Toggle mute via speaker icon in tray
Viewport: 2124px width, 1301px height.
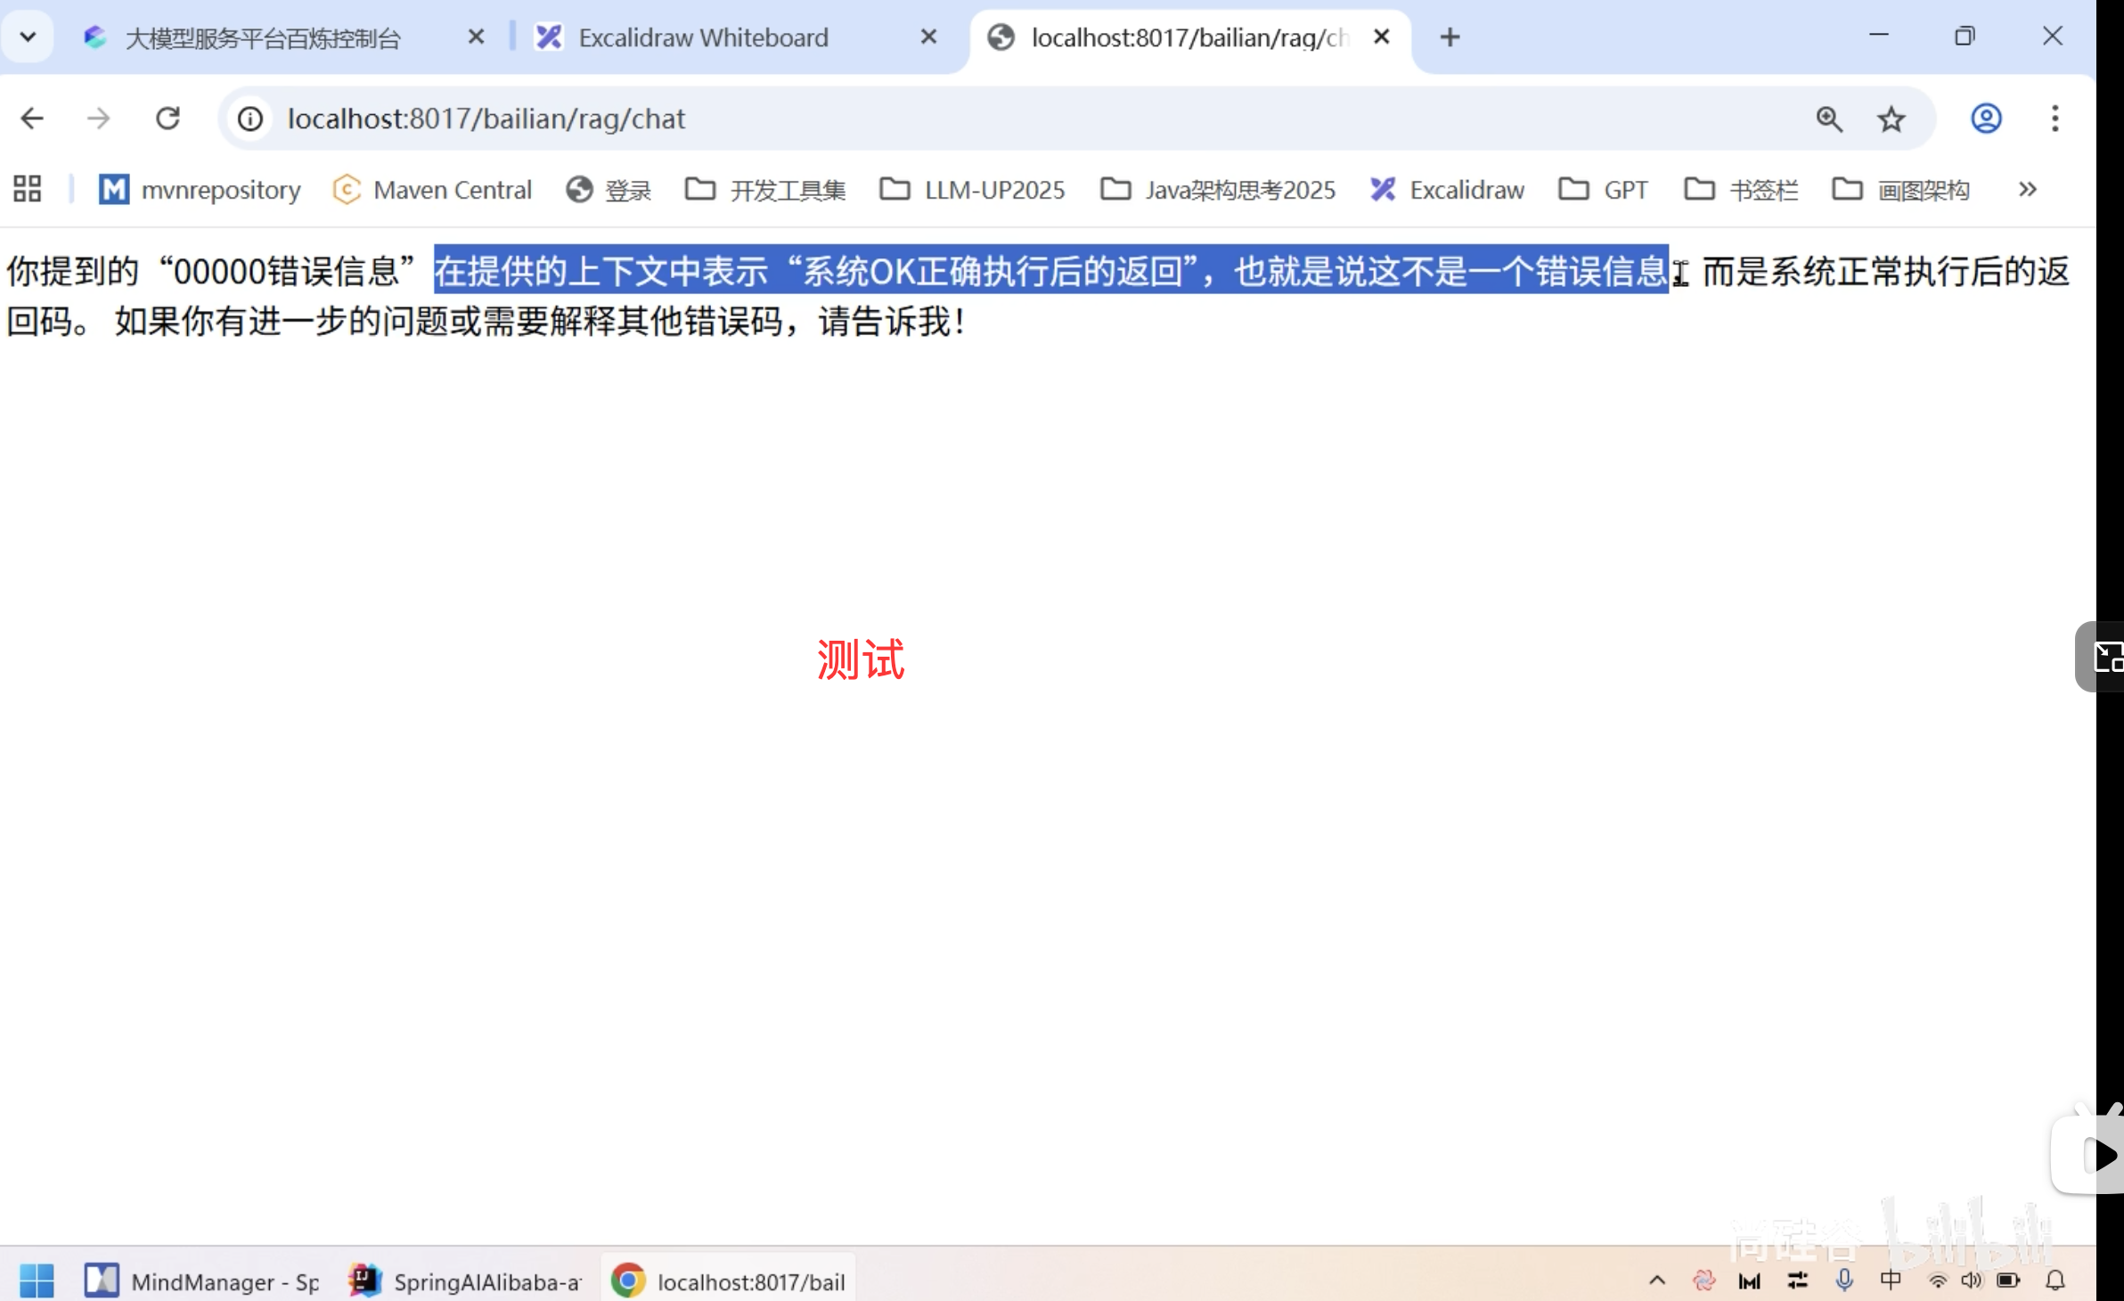tap(1971, 1281)
